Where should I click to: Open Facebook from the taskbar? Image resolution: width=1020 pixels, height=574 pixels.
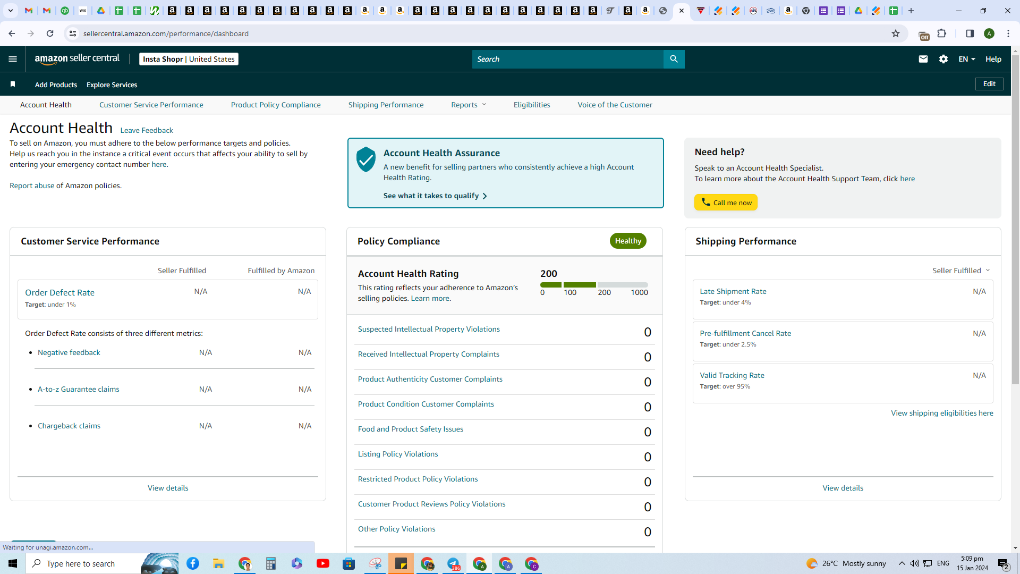coord(193,563)
